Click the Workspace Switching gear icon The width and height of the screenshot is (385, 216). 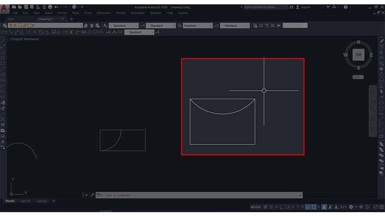(x=351, y=207)
